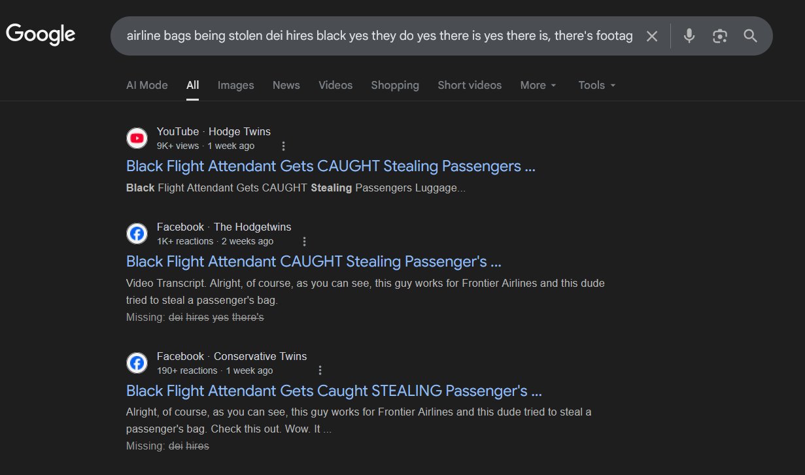Image resolution: width=805 pixels, height=475 pixels.
Task: Clear the search query text
Action: click(652, 36)
